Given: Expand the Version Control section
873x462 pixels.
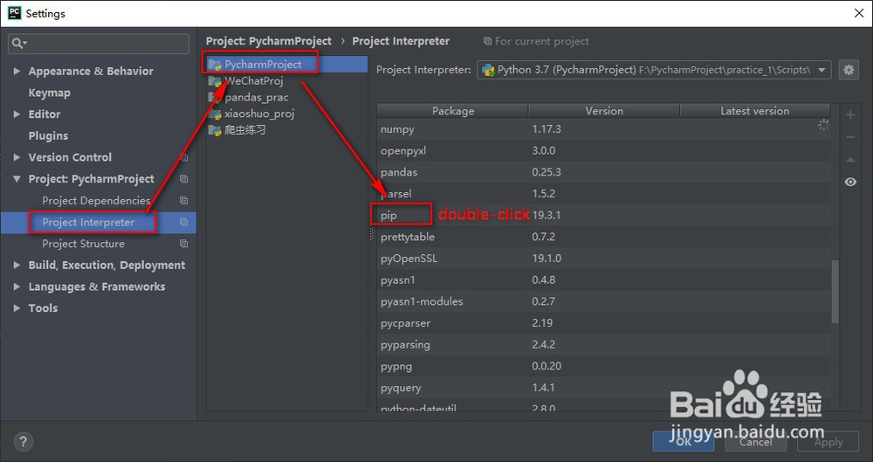Looking at the screenshot, I should pyautogui.click(x=17, y=158).
